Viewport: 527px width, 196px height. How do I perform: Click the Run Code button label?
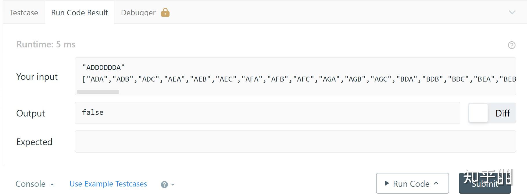tap(411, 184)
